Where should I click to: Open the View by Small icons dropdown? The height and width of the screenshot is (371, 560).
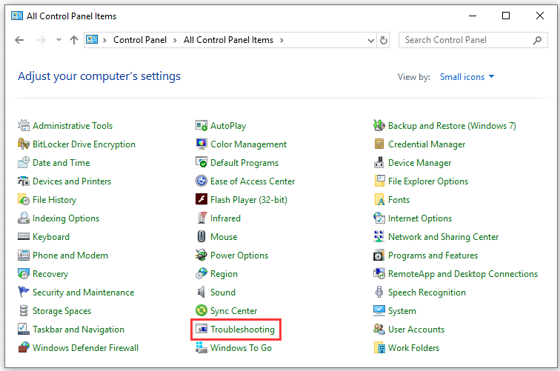[467, 77]
